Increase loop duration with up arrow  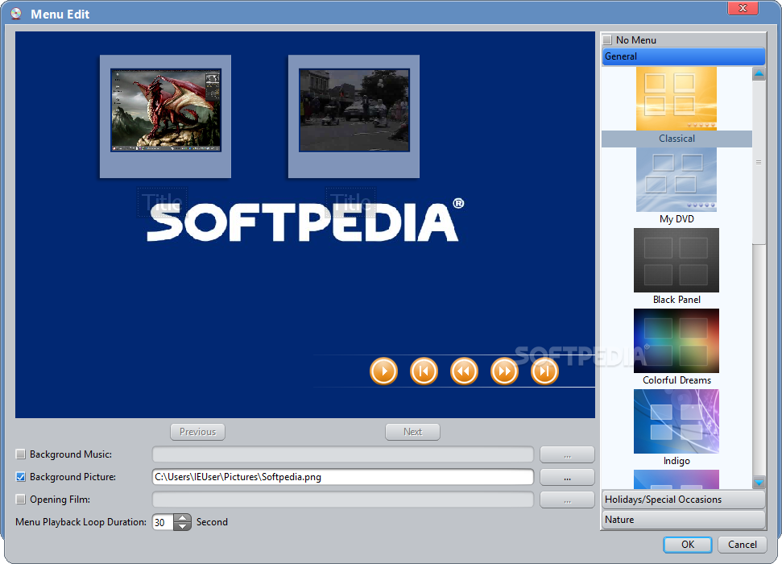pos(183,518)
